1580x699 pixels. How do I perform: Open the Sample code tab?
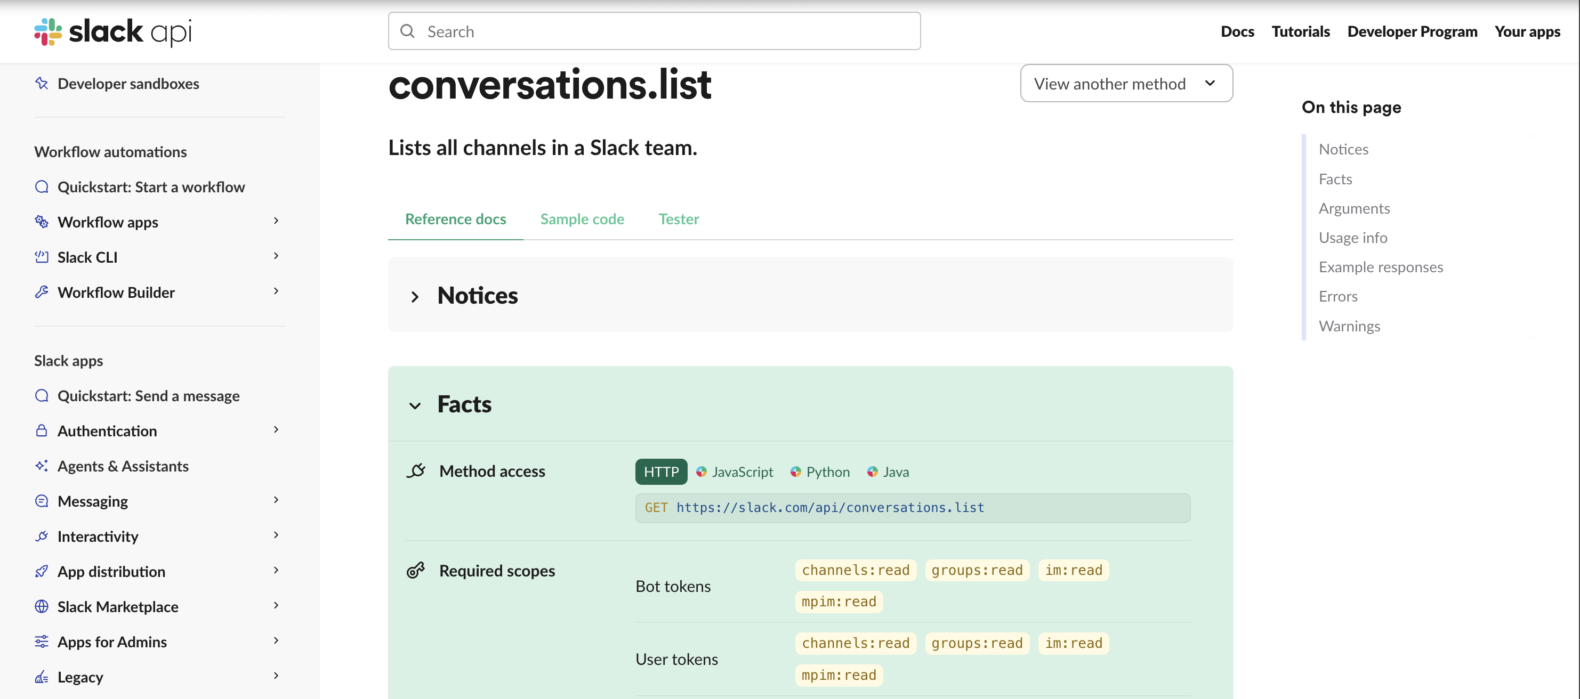[x=582, y=219]
